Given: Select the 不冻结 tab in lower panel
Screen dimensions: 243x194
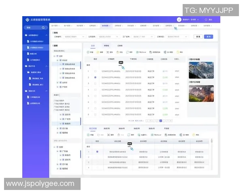Looking at the screenshot, I should (x=166, y=129).
